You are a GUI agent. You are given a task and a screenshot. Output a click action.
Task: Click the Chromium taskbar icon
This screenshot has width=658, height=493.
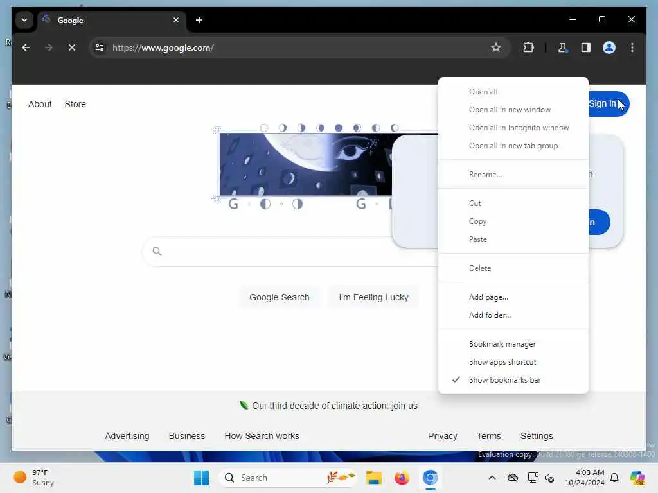430,478
